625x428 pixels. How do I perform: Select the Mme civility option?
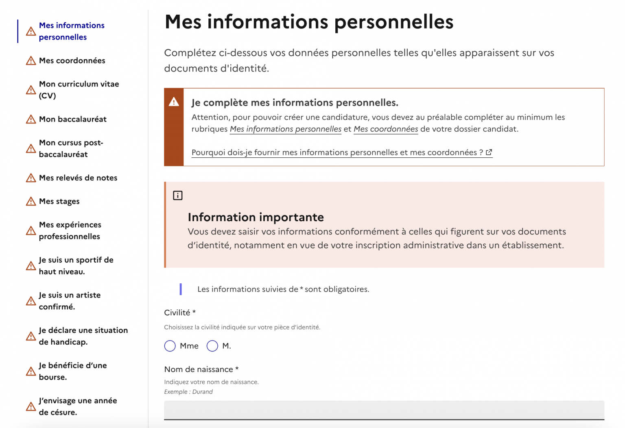pyautogui.click(x=170, y=346)
